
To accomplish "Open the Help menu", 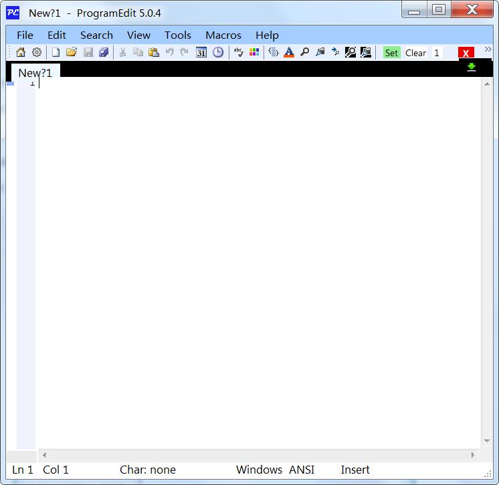I will click(267, 35).
